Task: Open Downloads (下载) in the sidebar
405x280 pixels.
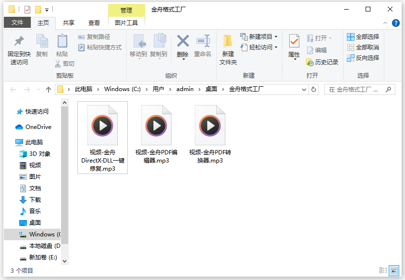Action: click(x=30, y=199)
